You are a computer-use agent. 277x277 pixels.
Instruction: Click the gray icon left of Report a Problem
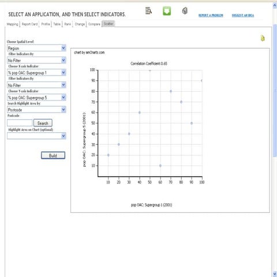185,10
